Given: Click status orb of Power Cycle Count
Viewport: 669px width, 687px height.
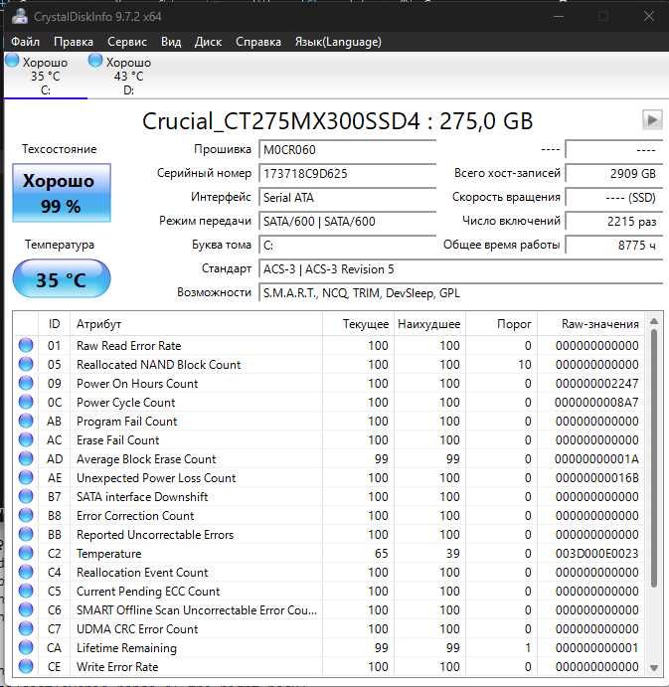Looking at the screenshot, I should [x=26, y=402].
